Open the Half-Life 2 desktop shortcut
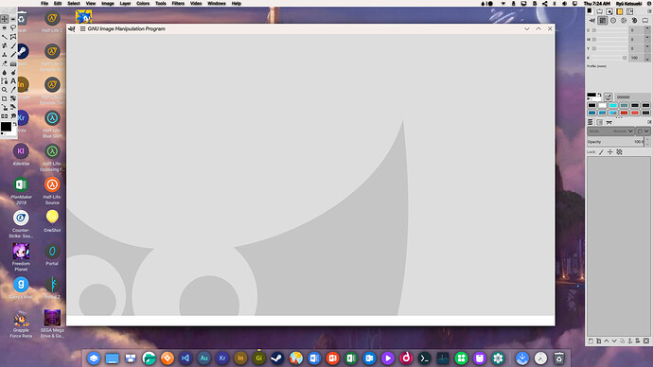 click(52, 21)
